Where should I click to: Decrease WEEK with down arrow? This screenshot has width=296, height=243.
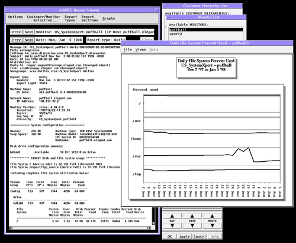coord(192,226)
